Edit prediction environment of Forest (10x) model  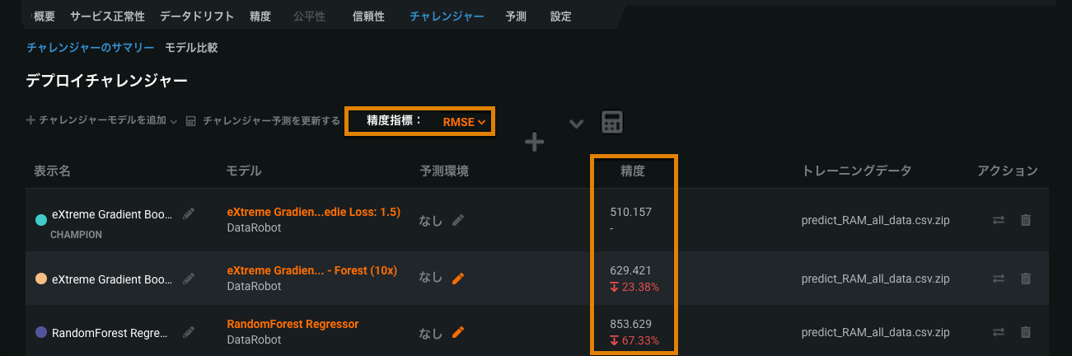click(458, 279)
